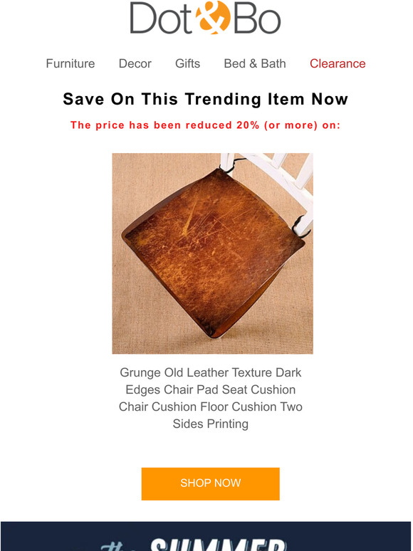
Task: Click the white SUMMER lettering in the banner
Action: pyautogui.click(x=218, y=544)
